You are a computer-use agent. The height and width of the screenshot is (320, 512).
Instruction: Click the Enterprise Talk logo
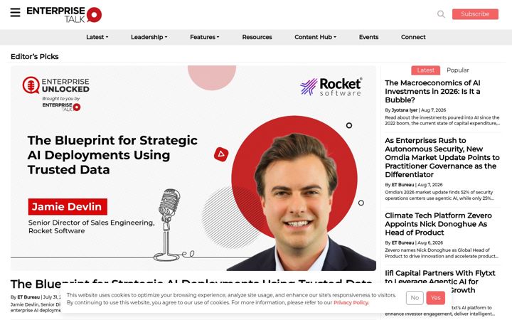pyautogui.click(x=64, y=15)
